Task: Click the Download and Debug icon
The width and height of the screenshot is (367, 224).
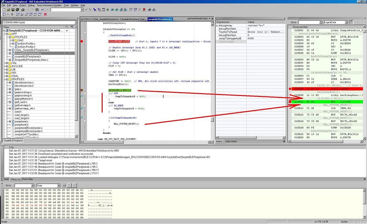Action: [x=150, y=10]
